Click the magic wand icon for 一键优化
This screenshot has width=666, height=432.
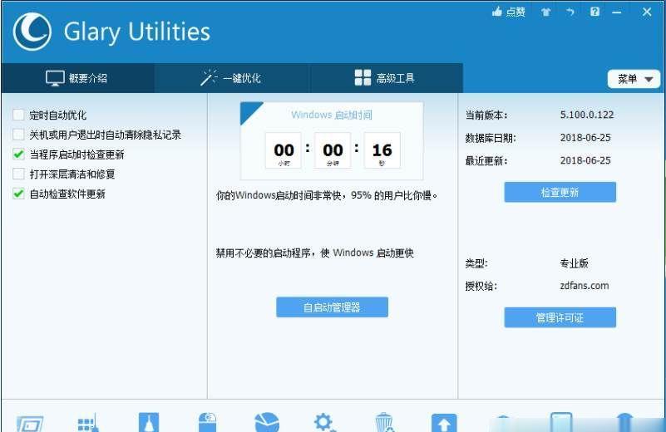pyautogui.click(x=209, y=77)
